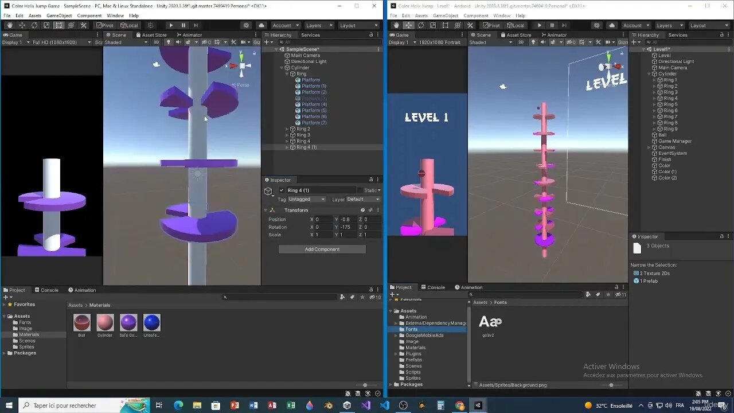
Task: Select the Hand tool in left Unity window
Action: coord(9,25)
